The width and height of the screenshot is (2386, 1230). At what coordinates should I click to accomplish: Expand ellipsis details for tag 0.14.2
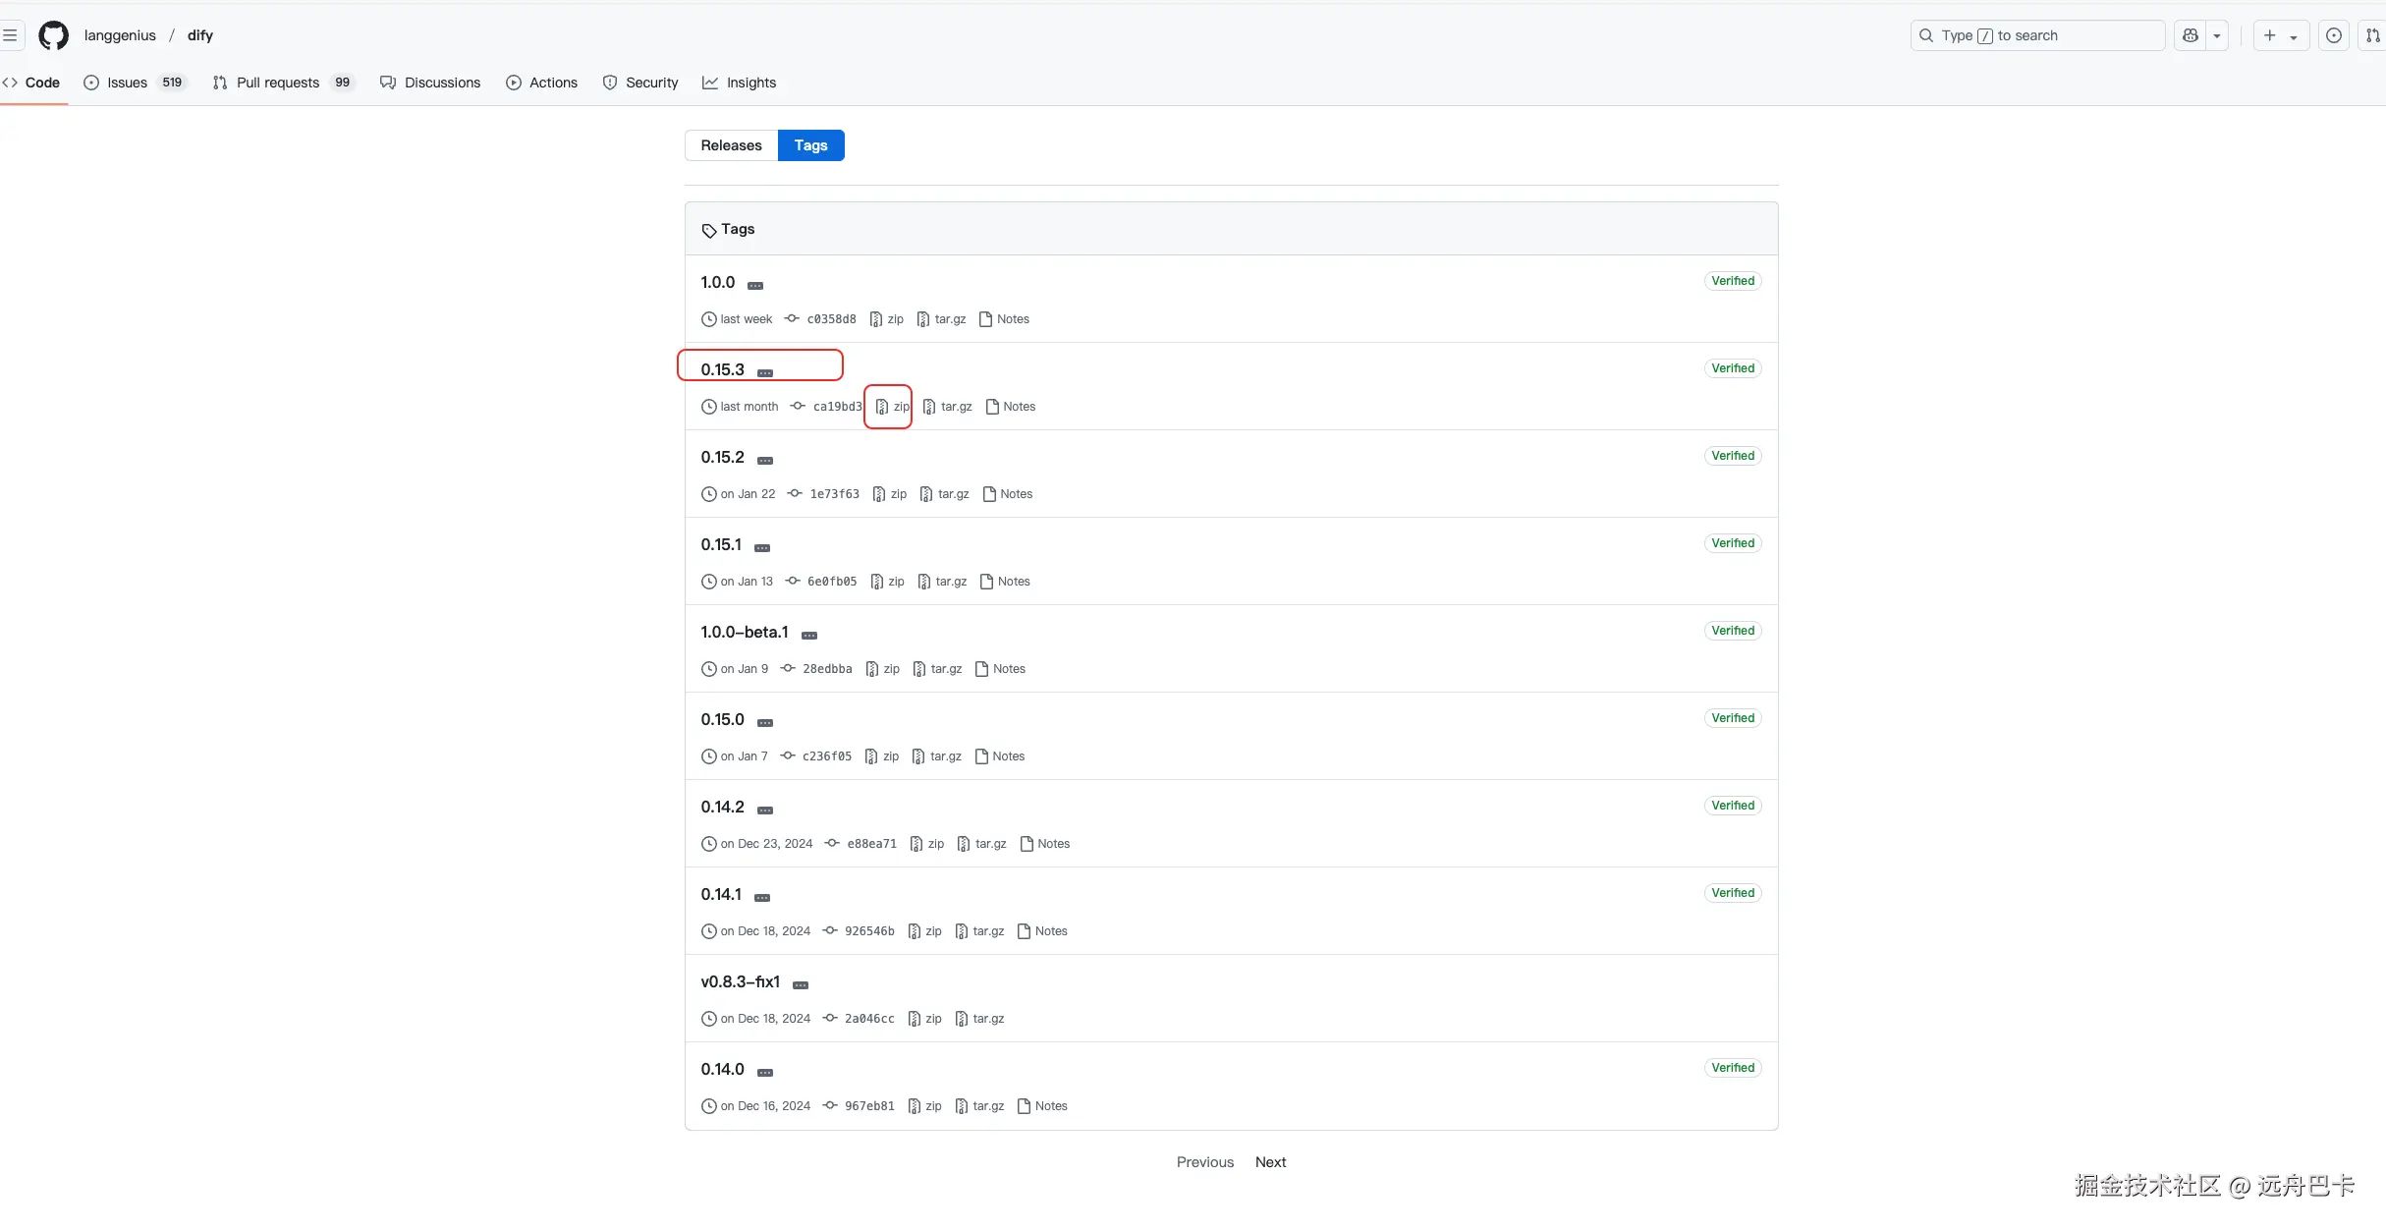[765, 810]
